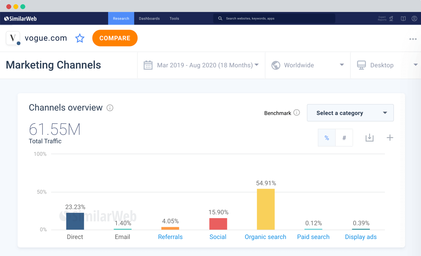Screen dimensions: 421x256
Task: Click the desktop monitor icon
Action: click(x=361, y=65)
